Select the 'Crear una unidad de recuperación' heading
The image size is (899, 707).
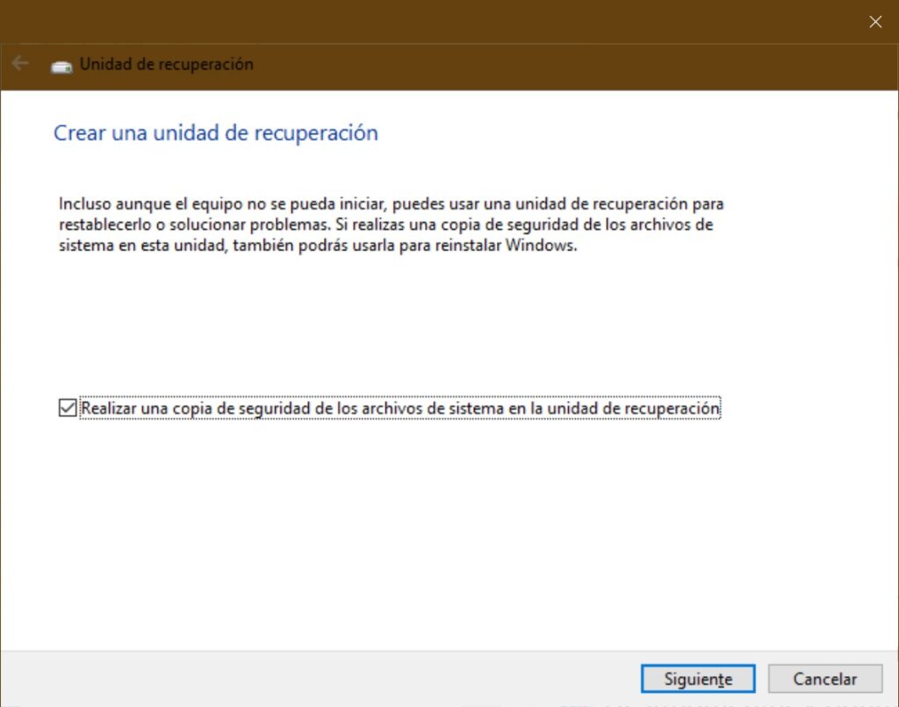(x=216, y=133)
